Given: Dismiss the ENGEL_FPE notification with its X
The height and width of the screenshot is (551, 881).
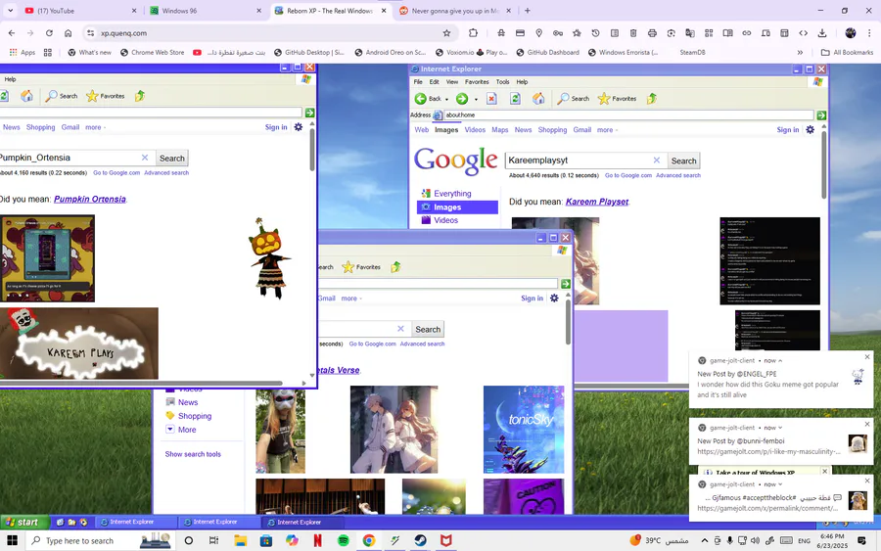Looking at the screenshot, I should (867, 357).
